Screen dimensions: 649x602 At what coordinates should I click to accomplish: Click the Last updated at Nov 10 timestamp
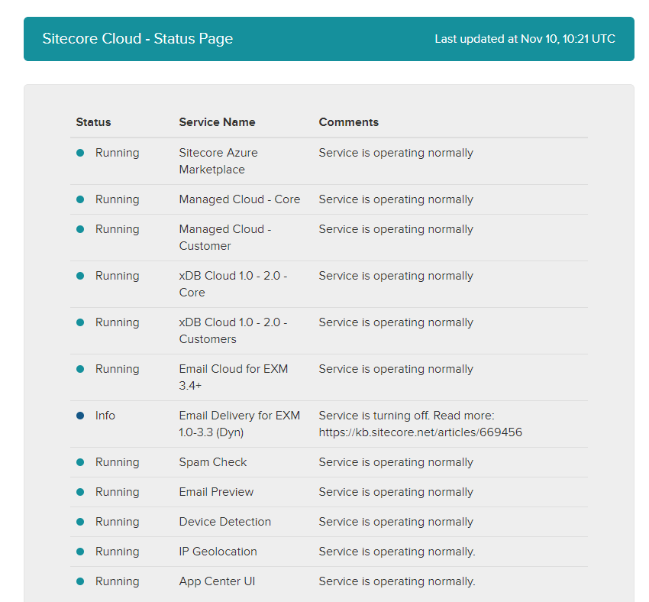point(525,39)
